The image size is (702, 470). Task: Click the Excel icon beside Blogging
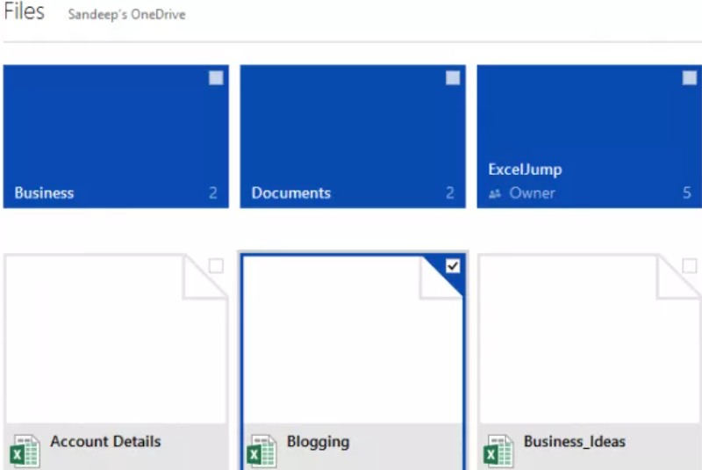[261, 451]
